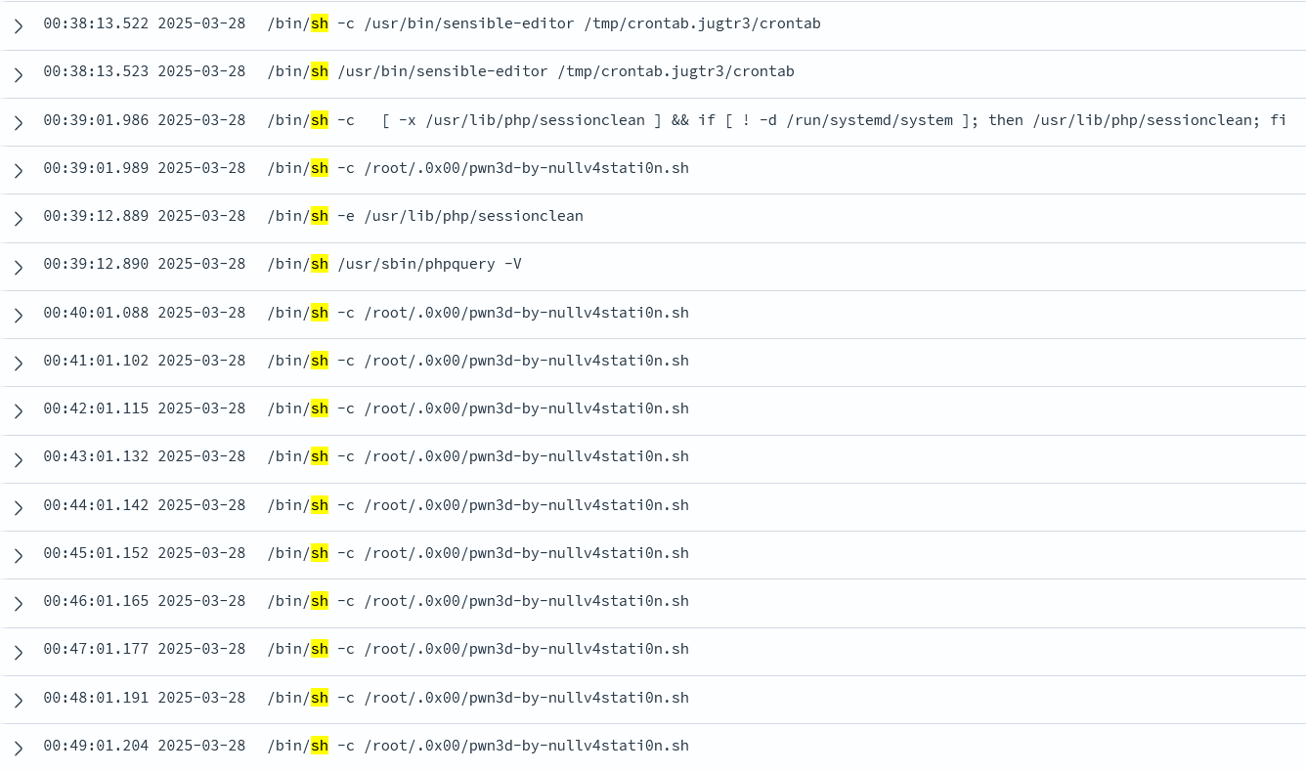This screenshot has width=1306, height=772.
Task: Expand the 00:45:01.152 log row
Action: [18, 555]
